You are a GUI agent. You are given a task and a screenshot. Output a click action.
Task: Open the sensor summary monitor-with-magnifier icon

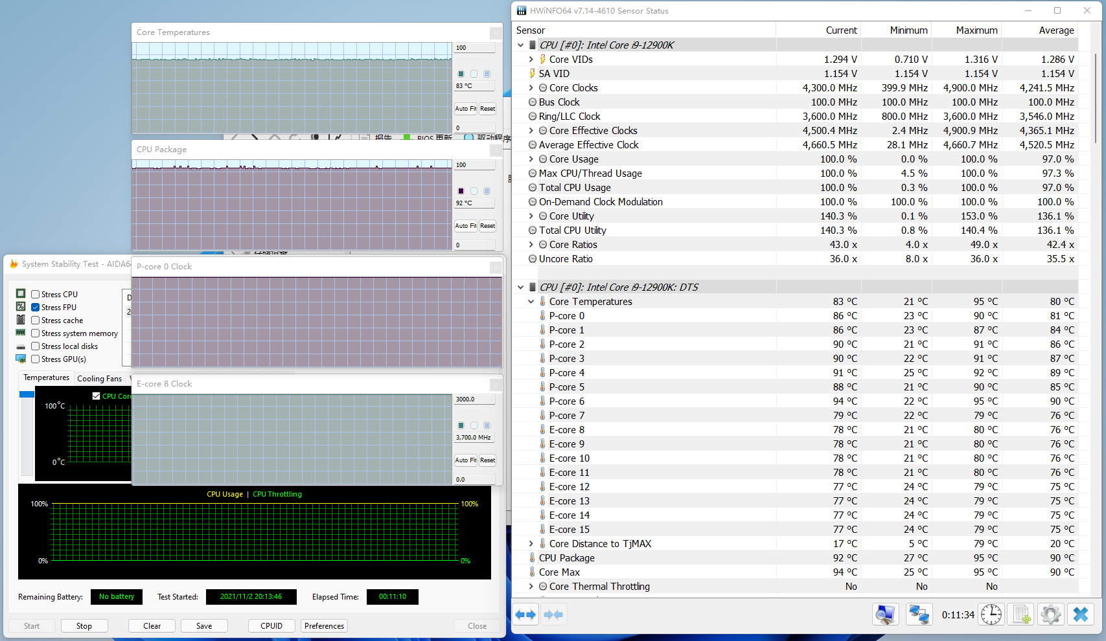[x=885, y=614]
